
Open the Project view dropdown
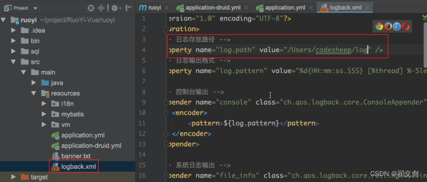tap(35, 8)
